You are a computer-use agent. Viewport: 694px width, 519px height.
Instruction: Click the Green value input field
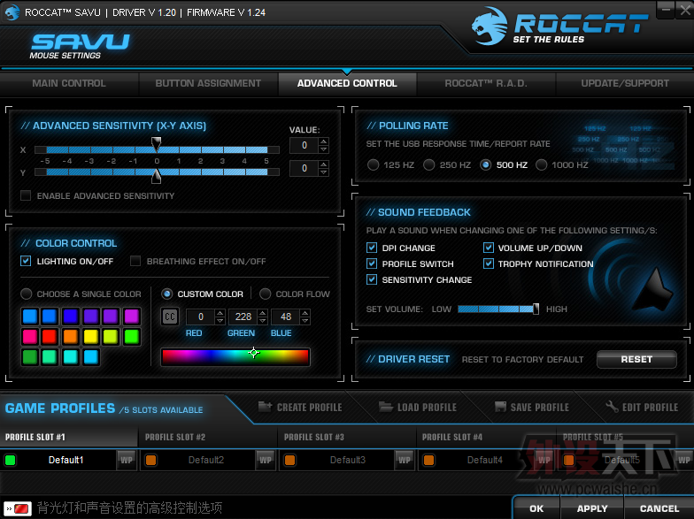point(243,317)
